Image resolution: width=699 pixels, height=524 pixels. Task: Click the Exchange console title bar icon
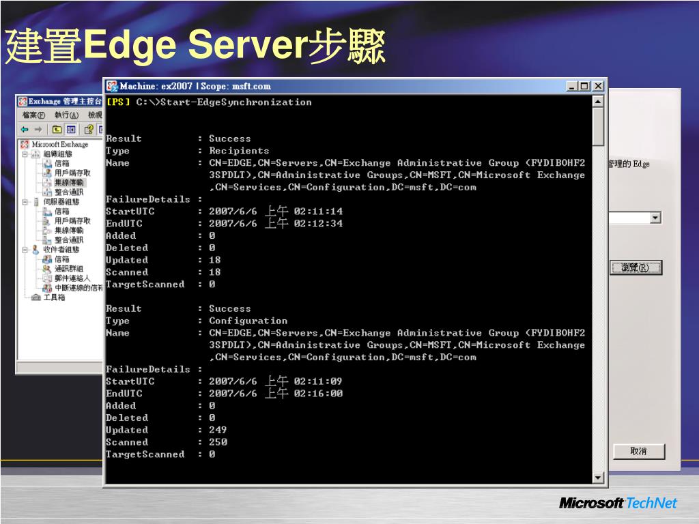point(23,102)
